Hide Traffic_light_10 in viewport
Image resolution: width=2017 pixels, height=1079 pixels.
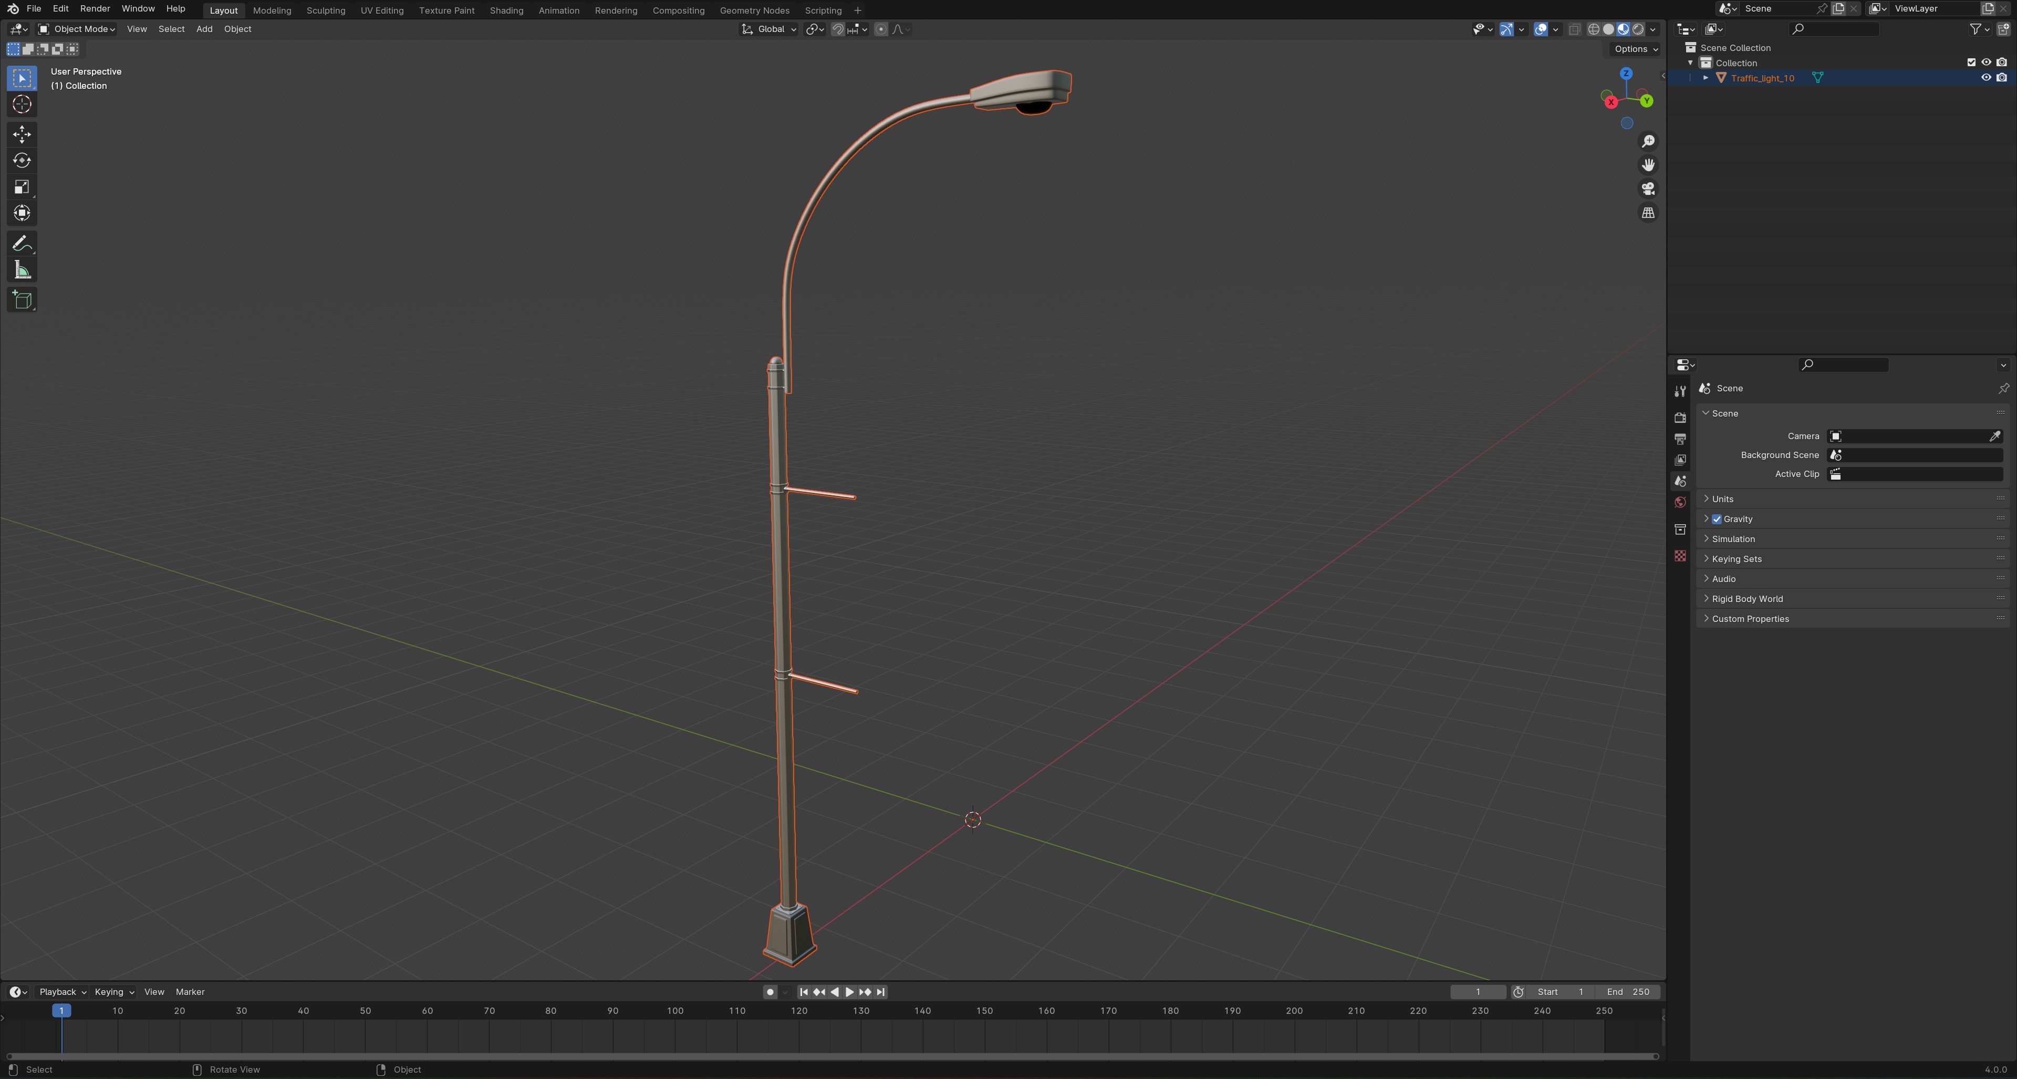pos(1985,78)
